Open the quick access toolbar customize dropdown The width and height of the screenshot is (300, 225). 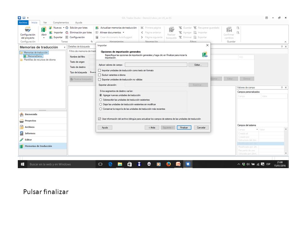click(x=28, y=18)
